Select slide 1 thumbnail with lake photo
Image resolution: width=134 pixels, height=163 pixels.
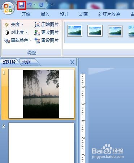click(x=41, y=94)
